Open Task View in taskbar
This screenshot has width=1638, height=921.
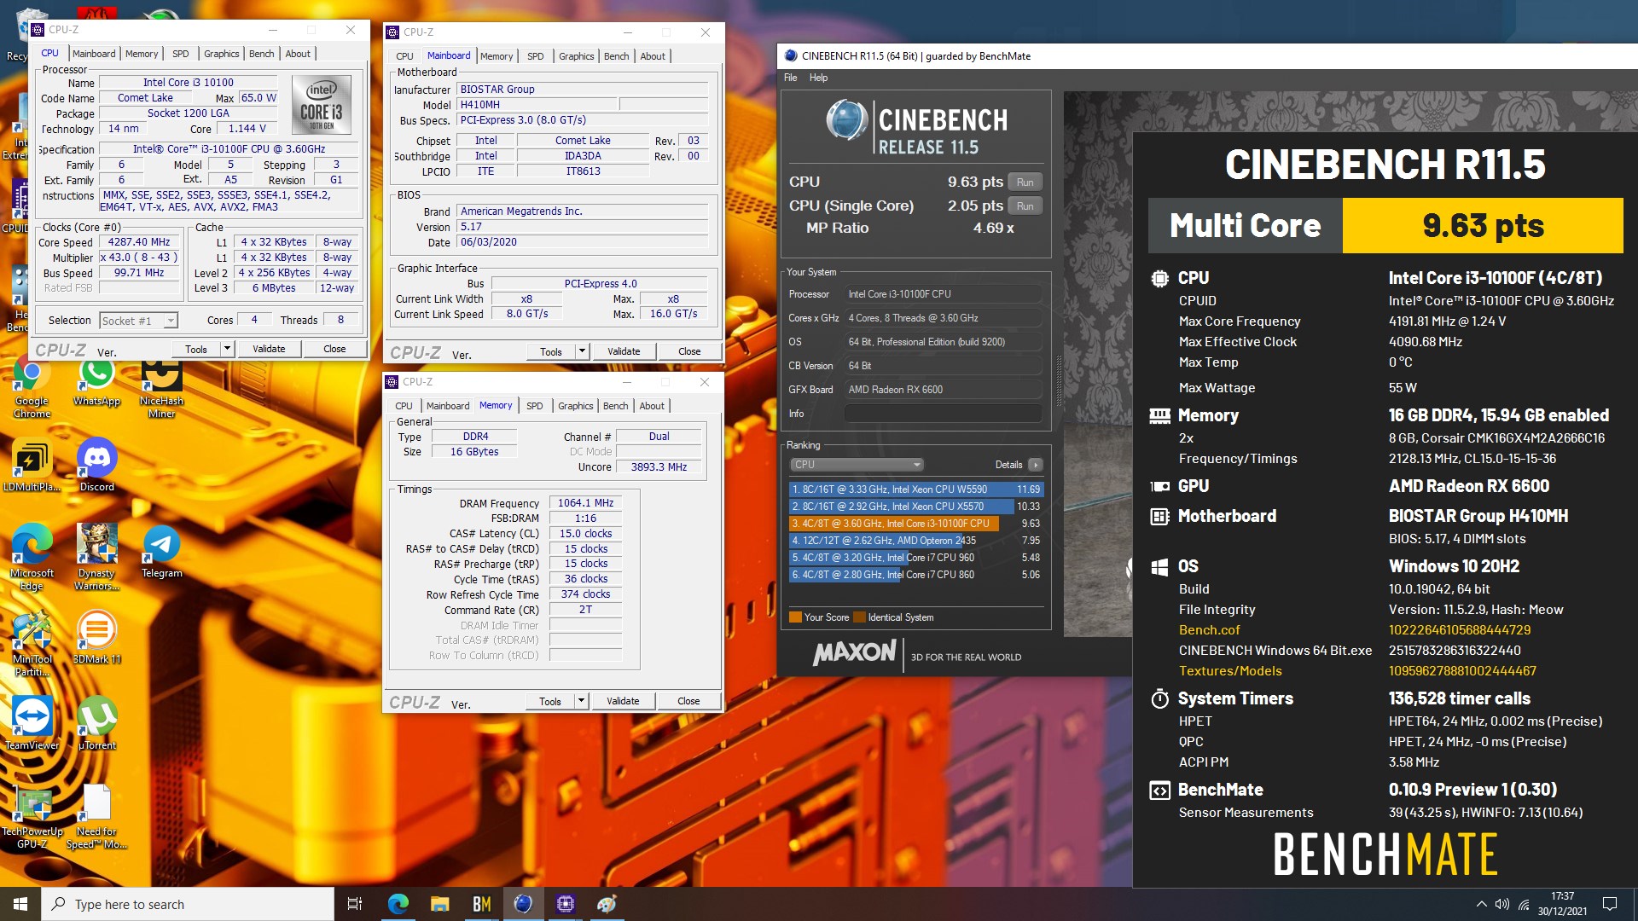355,904
